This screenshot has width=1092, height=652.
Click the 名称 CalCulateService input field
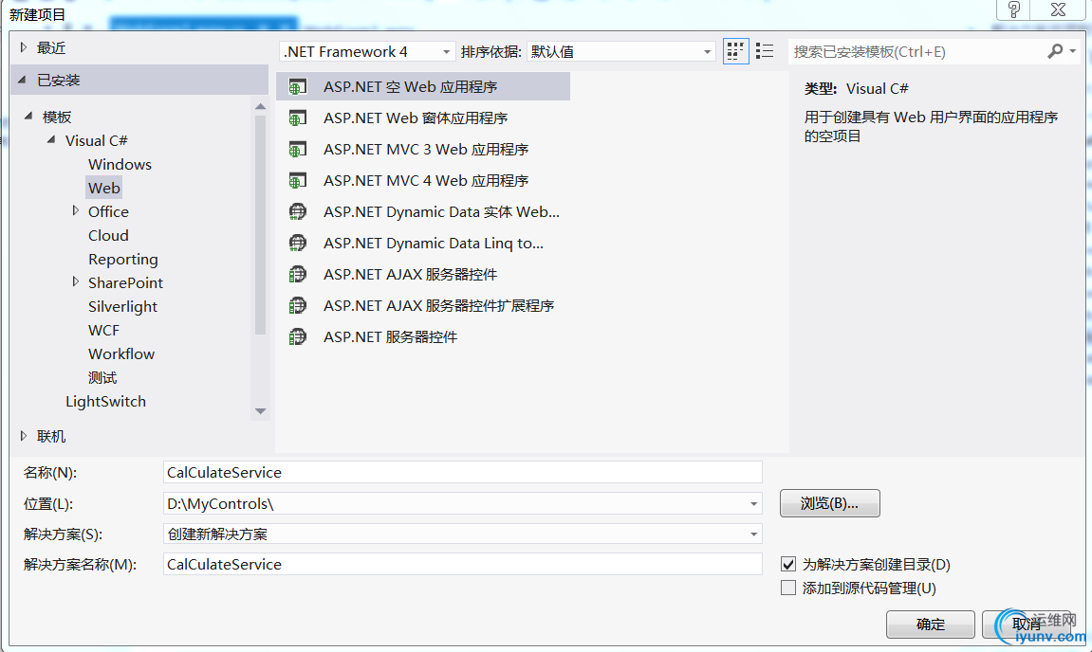tap(463, 473)
